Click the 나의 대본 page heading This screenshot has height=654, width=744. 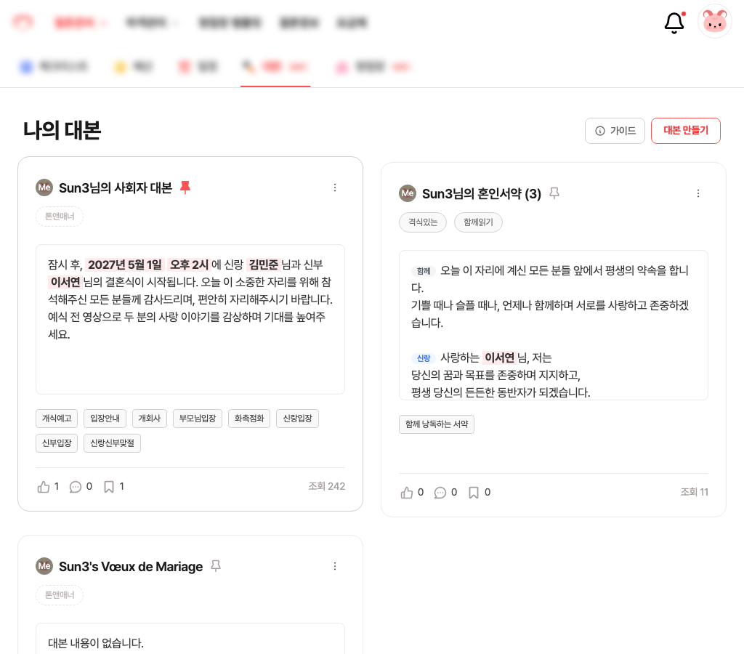(62, 130)
